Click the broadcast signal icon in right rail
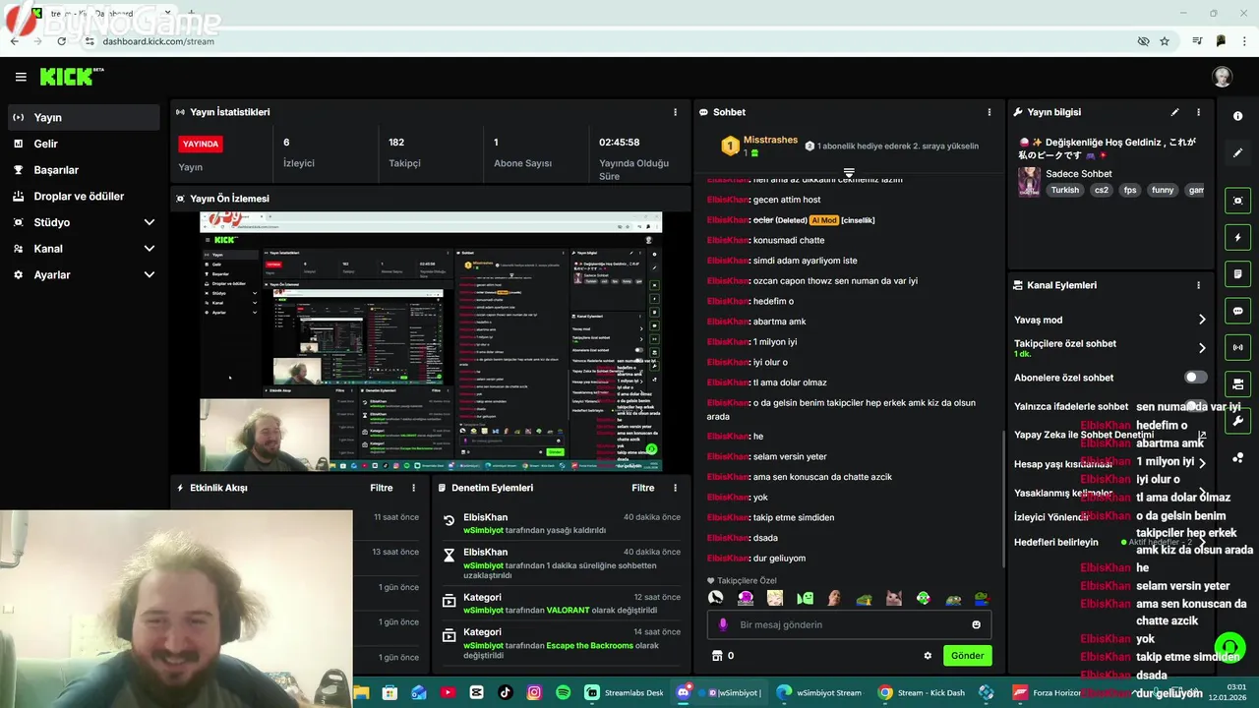The image size is (1259, 708). click(1237, 347)
